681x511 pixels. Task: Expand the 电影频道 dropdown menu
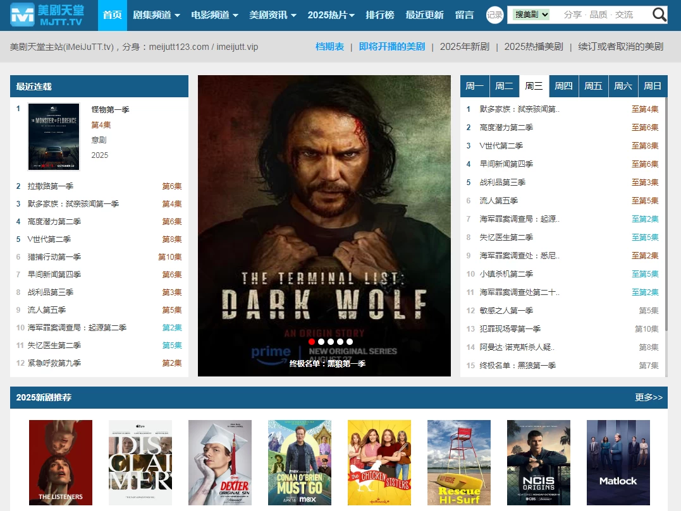coord(215,15)
